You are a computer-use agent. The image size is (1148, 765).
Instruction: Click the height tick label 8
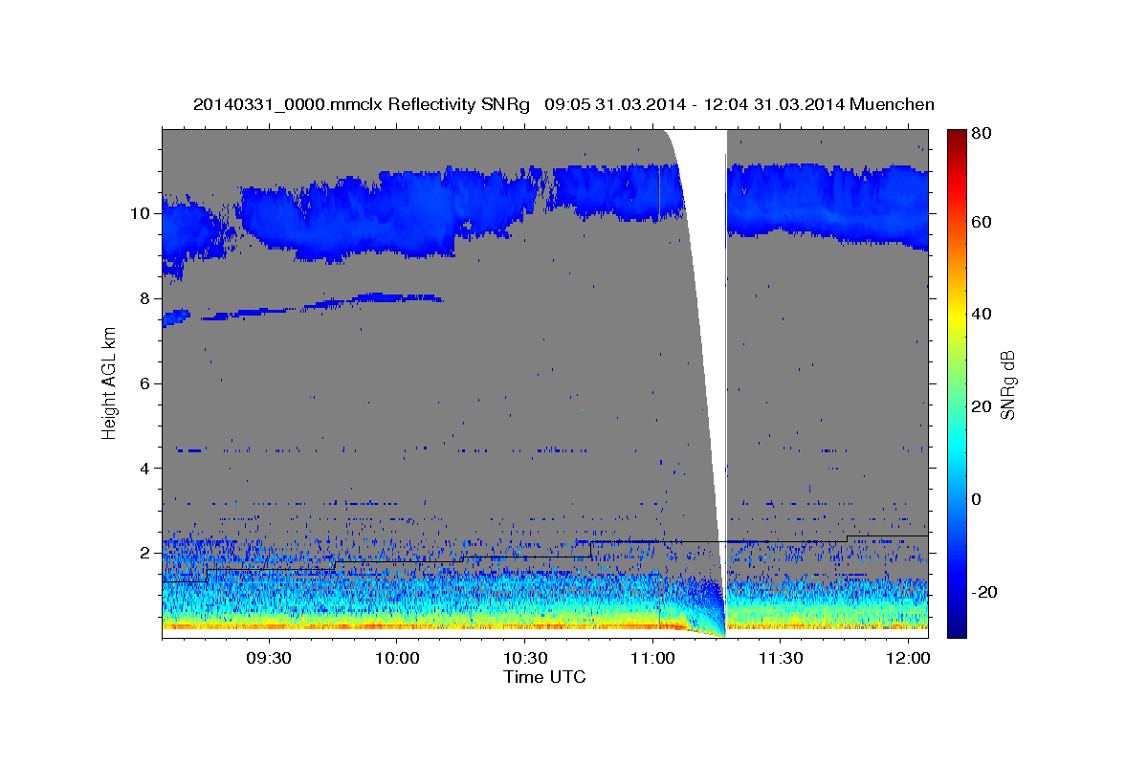[145, 298]
